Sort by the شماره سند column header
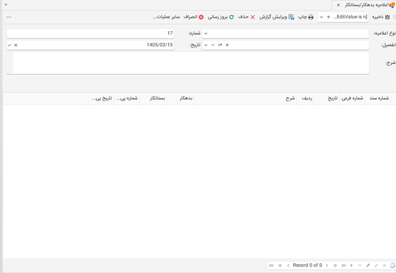 [378, 98]
